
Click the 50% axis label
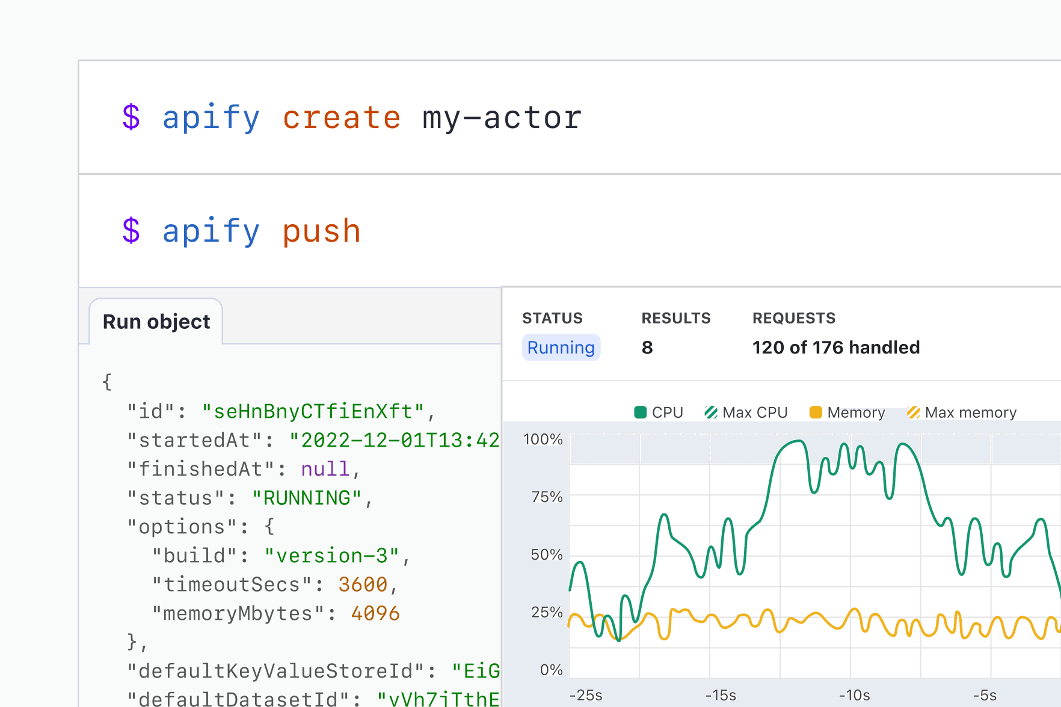547,555
